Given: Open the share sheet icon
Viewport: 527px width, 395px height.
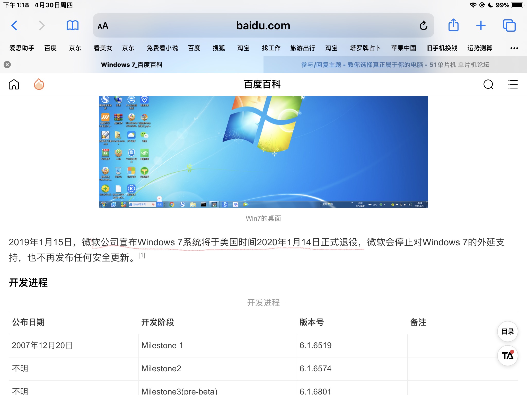Looking at the screenshot, I should point(453,25).
